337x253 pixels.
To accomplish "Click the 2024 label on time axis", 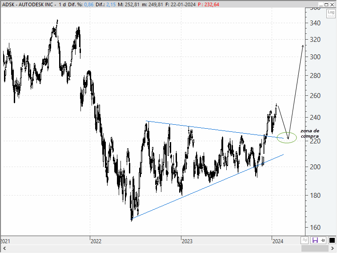I will click(x=278, y=241).
